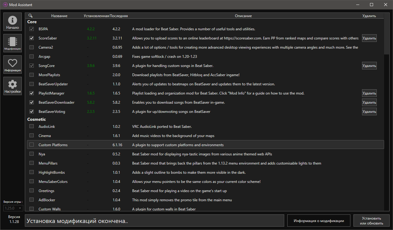Click installed version 3.2.11 of ScoreSaber
The width and height of the screenshot is (393, 230).
click(x=92, y=38)
